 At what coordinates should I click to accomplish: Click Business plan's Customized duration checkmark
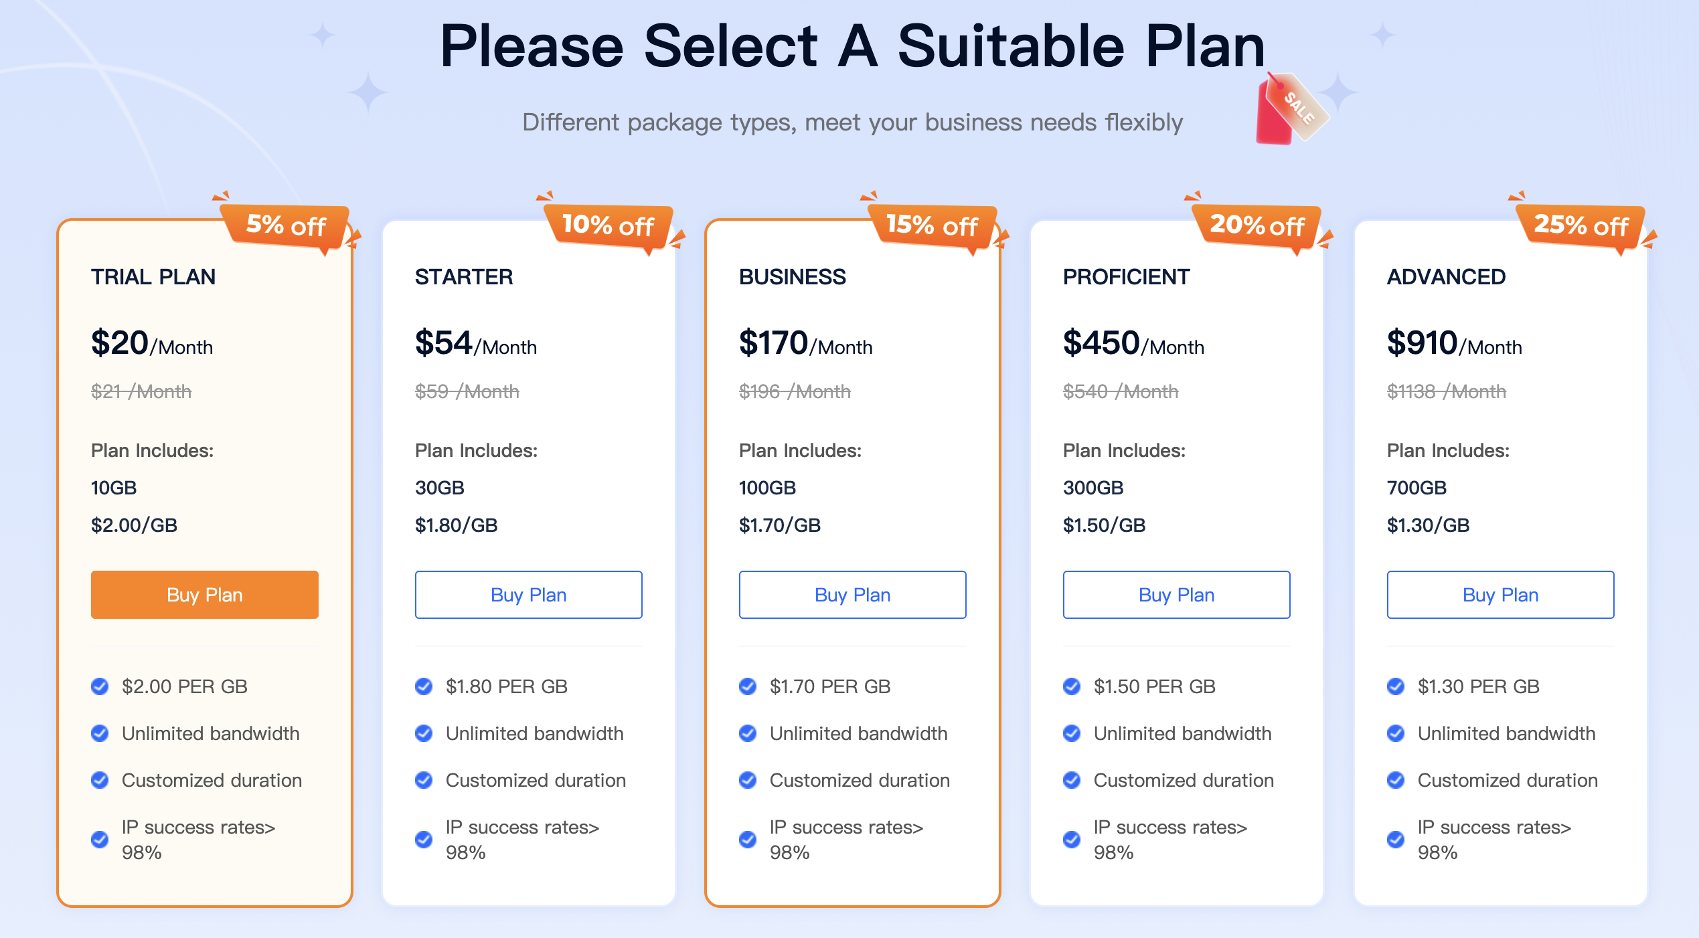[748, 780]
